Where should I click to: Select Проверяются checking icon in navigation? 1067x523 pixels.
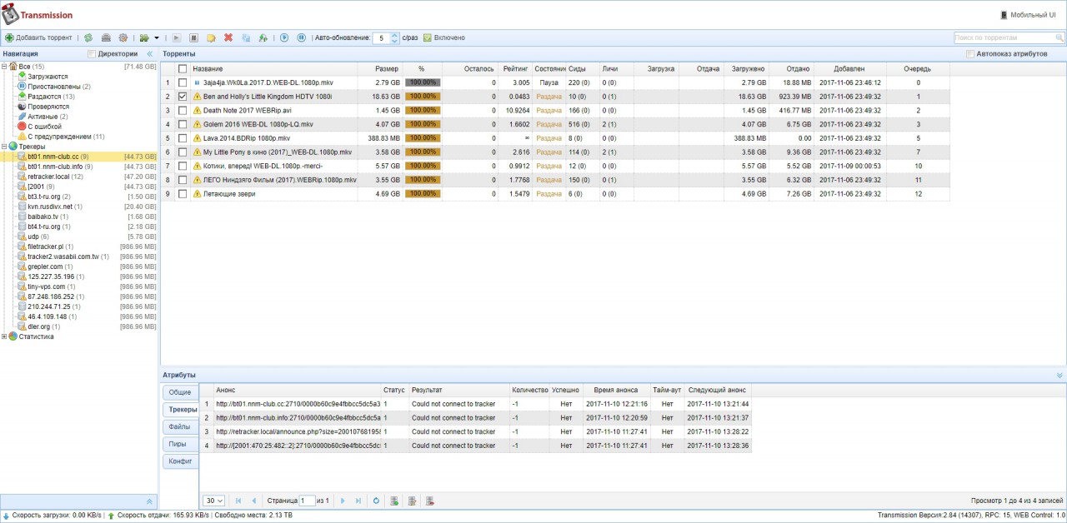(x=22, y=107)
